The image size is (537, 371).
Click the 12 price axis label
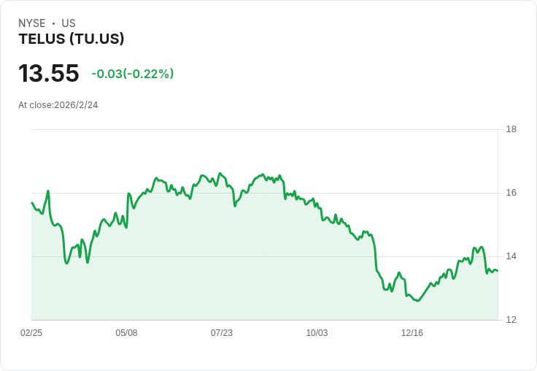(x=511, y=320)
